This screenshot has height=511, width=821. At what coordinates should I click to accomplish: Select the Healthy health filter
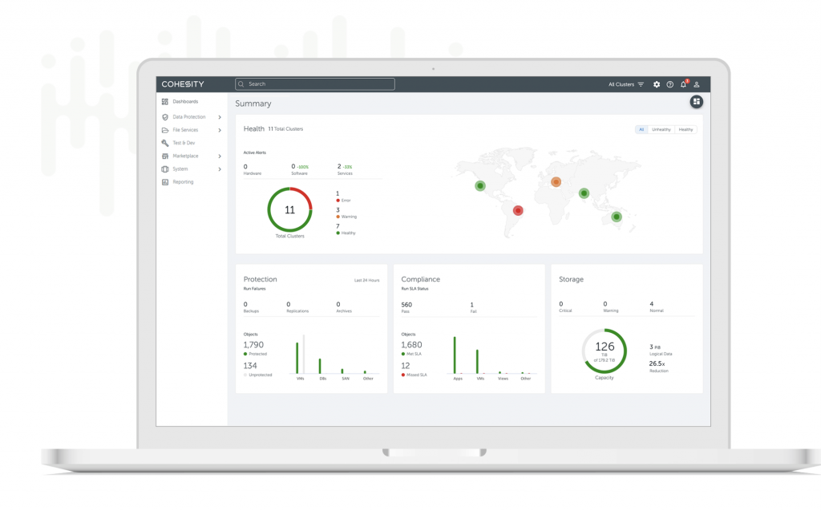[x=686, y=129]
